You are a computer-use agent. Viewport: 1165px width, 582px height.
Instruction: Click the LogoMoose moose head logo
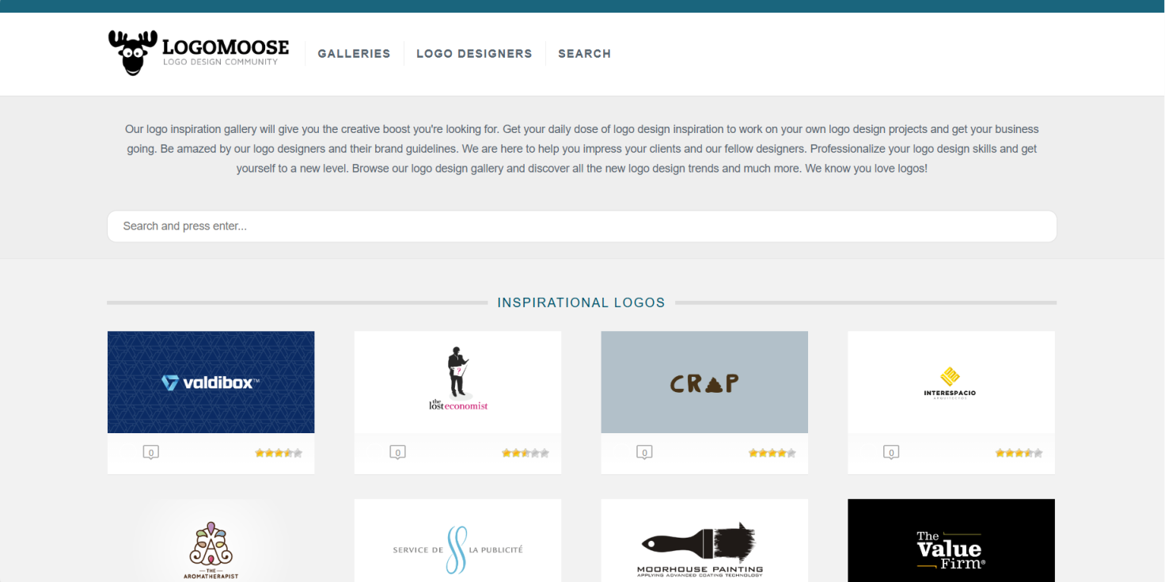point(132,53)
